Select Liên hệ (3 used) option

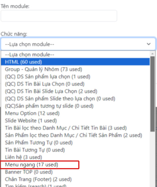point(75,157)
